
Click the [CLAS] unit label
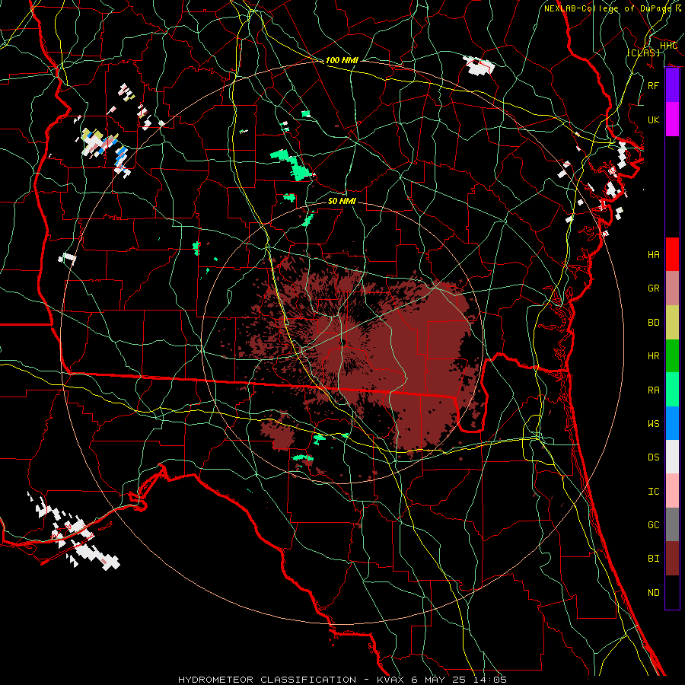[x=643, y=53]
